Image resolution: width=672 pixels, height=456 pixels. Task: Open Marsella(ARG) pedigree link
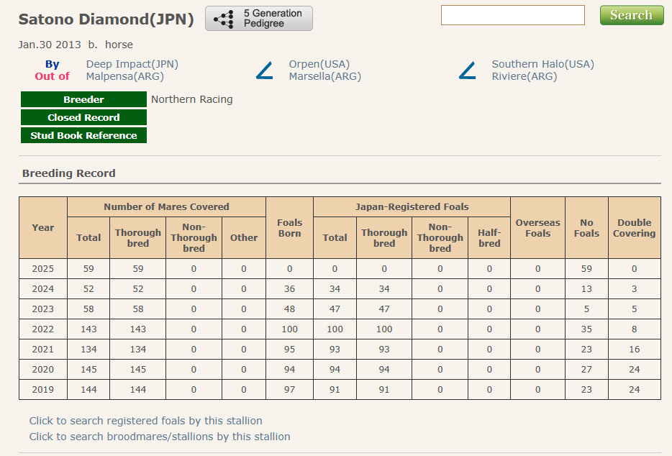325,76
